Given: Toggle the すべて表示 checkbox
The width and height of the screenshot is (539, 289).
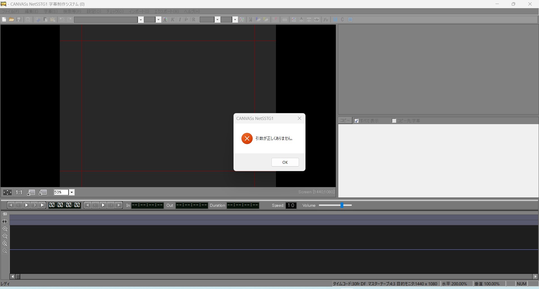Looking at the screenshot, I should (357, 121).
